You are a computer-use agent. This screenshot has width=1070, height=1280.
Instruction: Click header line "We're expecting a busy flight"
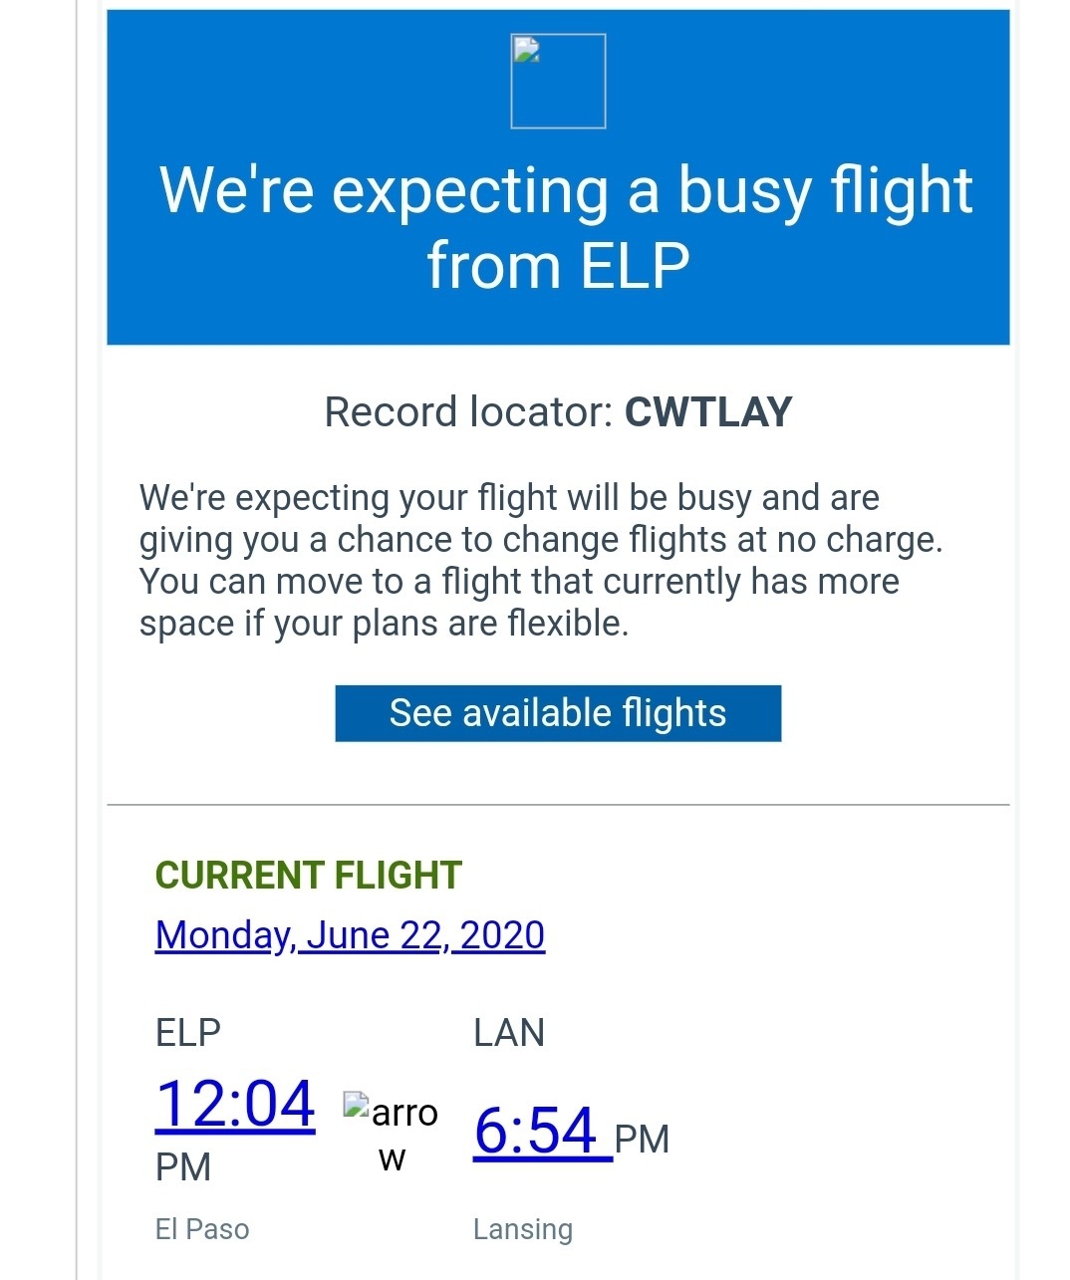click(x=566, y=189)
